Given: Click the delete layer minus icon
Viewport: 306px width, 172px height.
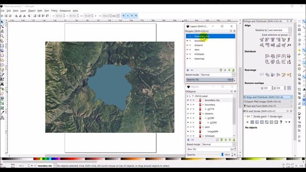Looking at the screenshot, I should [192, 70].
